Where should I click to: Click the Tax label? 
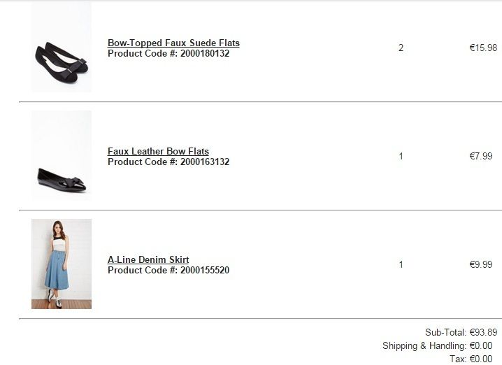coord(458,359)
